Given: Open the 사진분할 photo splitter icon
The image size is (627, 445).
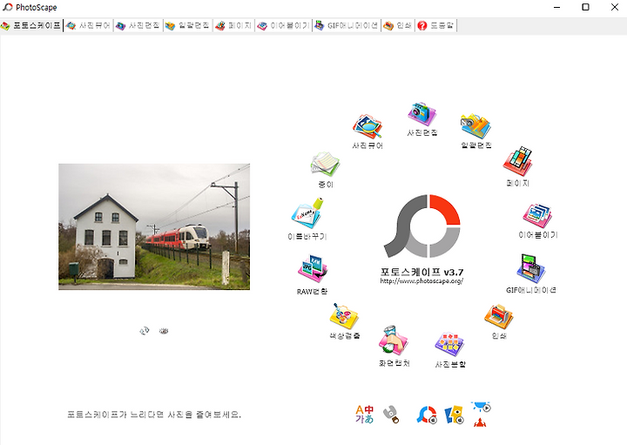Looking at the screenshot, I should [x=450, y=345].
